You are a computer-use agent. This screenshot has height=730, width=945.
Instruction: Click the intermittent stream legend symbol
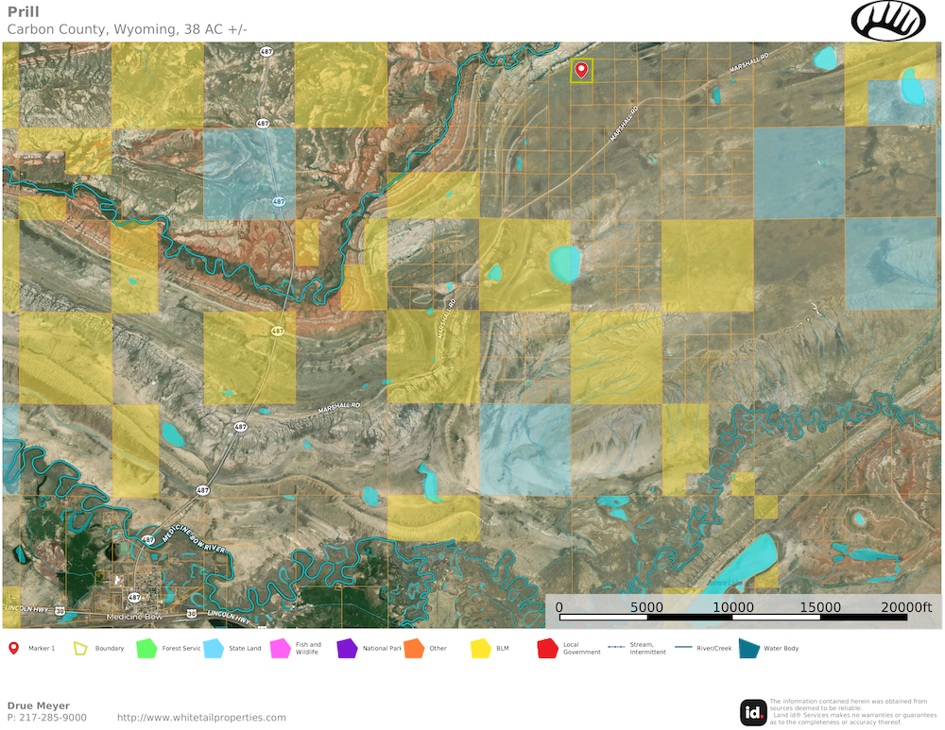click(x=616, y=648)
